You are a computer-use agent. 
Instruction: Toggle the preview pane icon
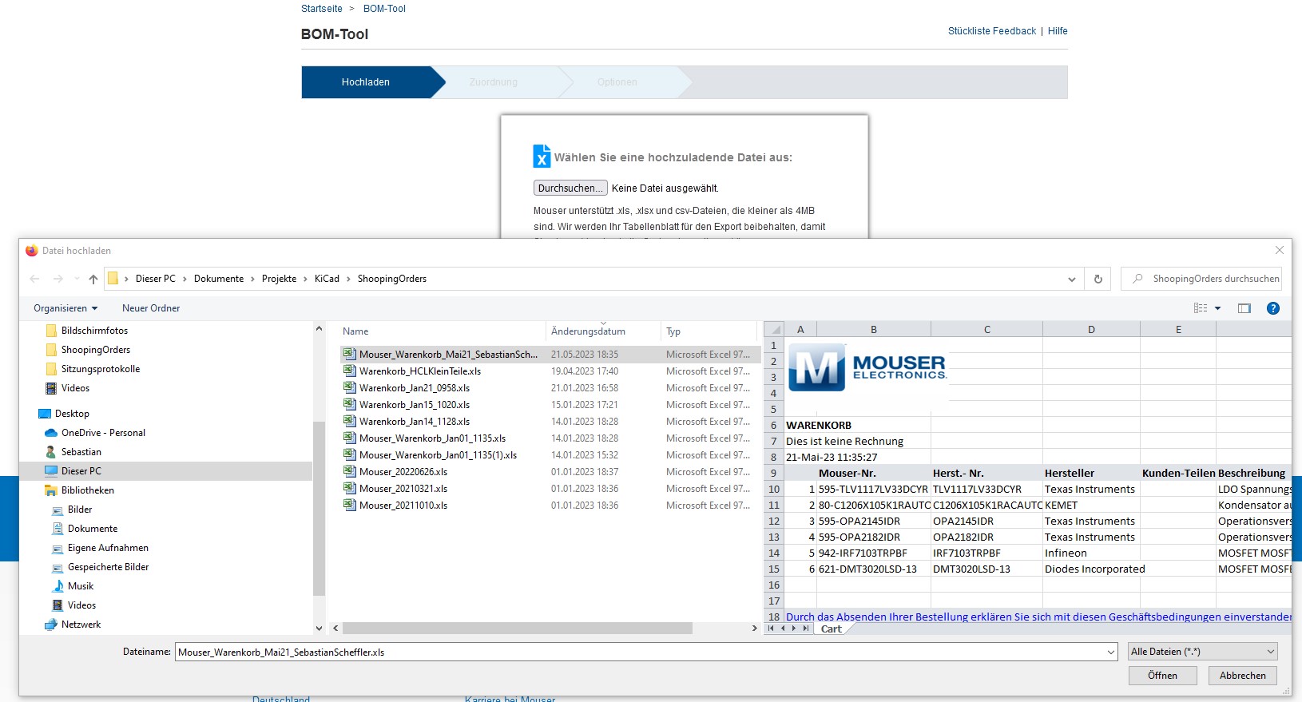pos(1244,308)
